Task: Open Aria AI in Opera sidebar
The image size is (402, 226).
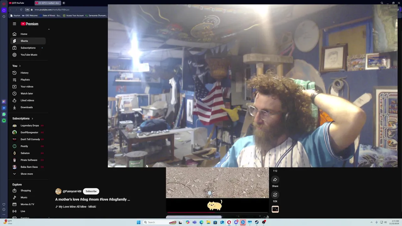Action: tap(4, 102)
